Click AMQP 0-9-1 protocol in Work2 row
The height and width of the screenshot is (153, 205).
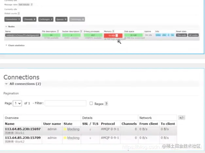110,138
